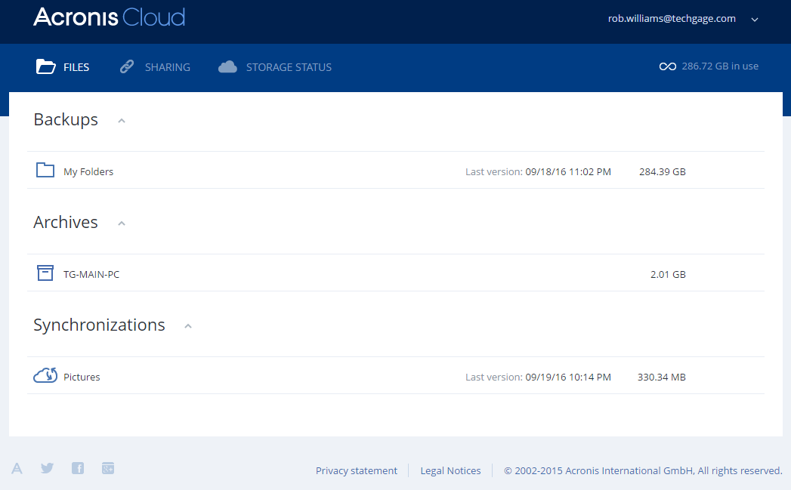Select the 2.01 GB size value

668,275
